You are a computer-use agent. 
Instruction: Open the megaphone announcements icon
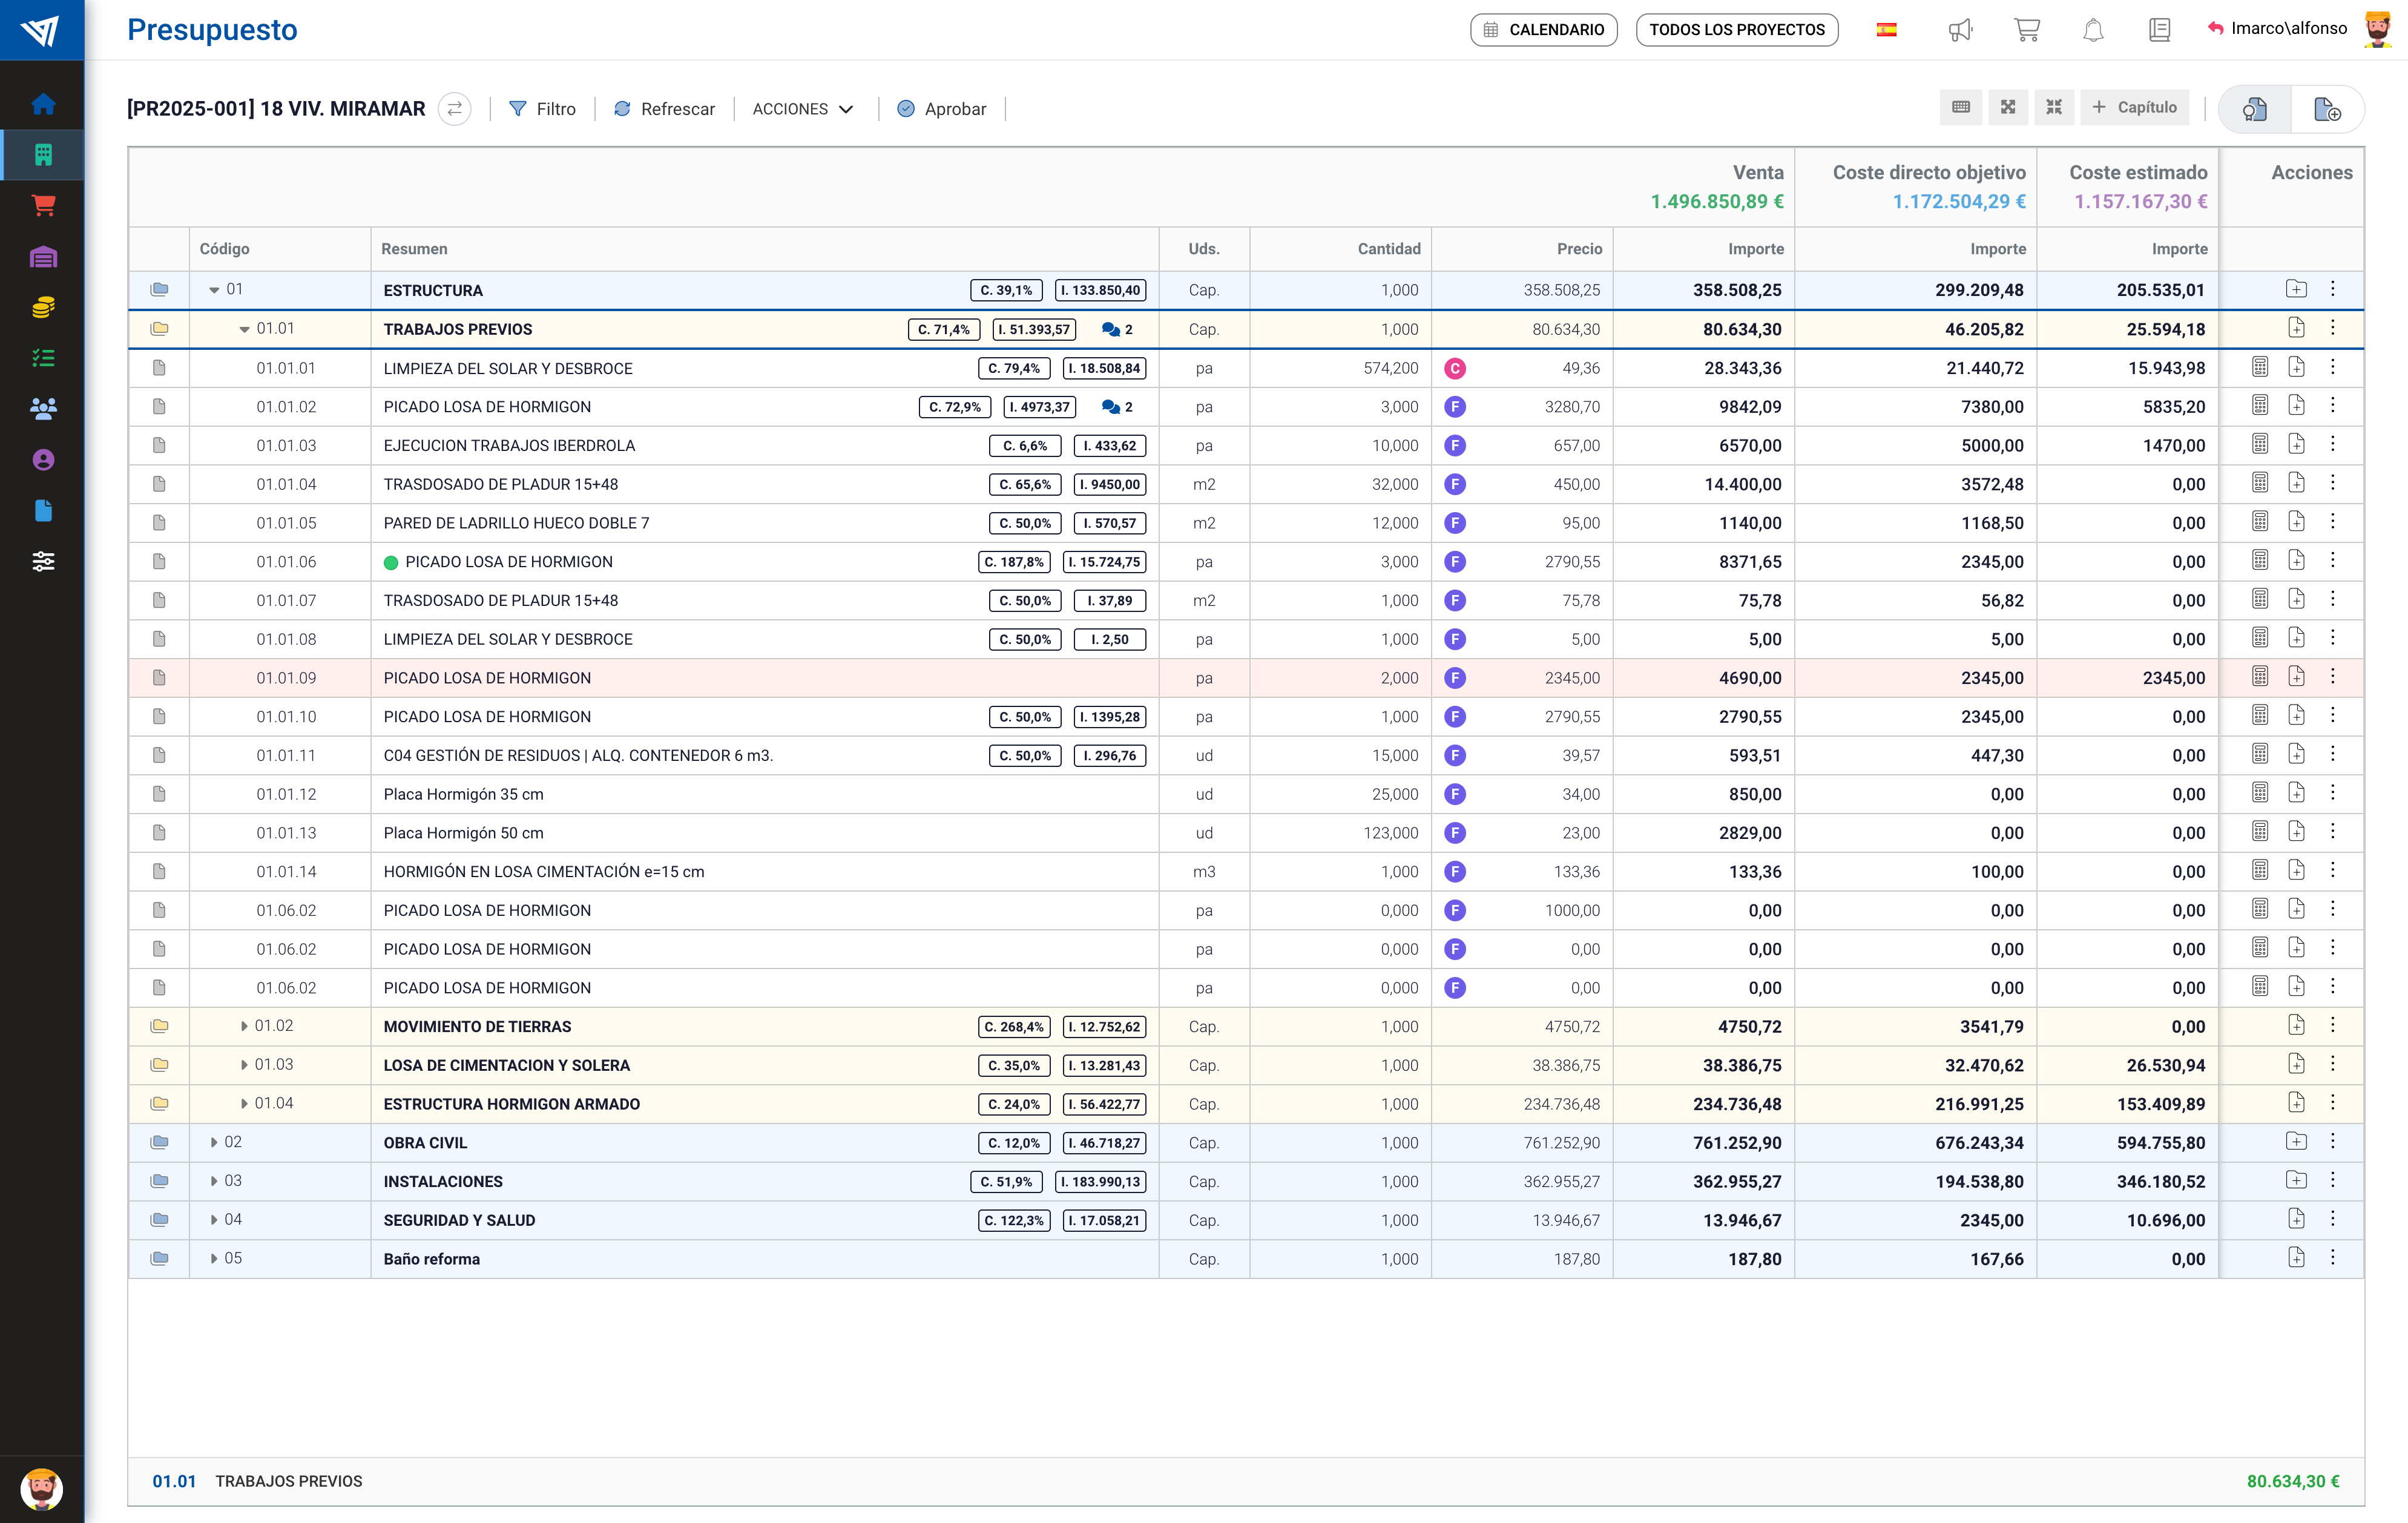pyautogui.click(x=1960, y=30)
